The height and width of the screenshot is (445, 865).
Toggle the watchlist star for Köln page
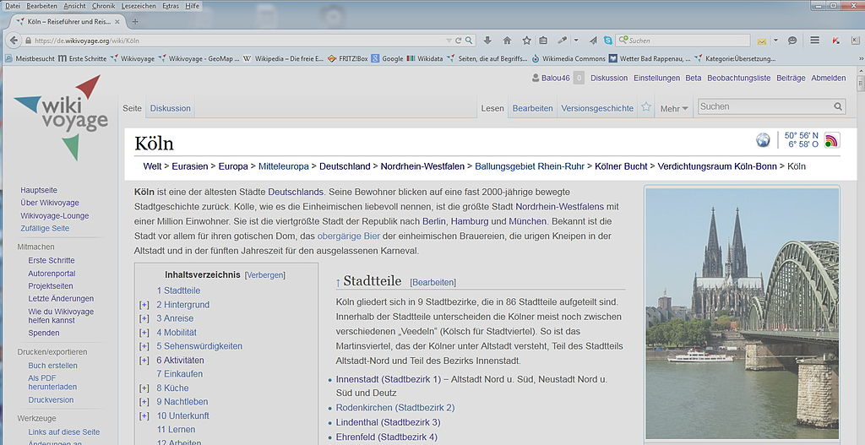[646, 107]
